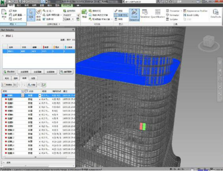
Task: Open the Animator tool
Action: pyautogui.click(x=173, y=15)
